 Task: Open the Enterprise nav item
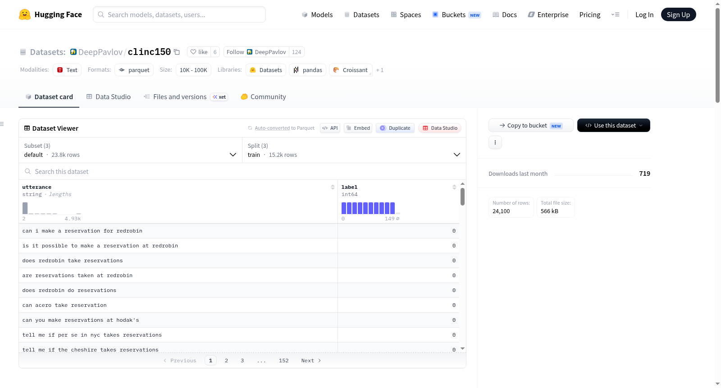tap(548, 15)
